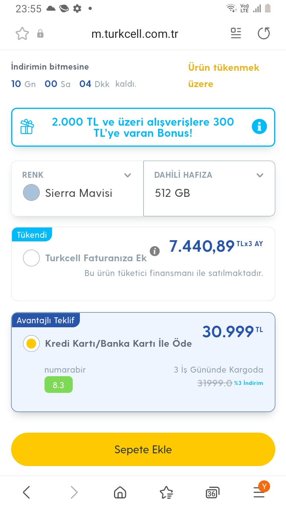Image resolution: width=286 pixels, height=509 pixels.
Task: Tap the gift icon in Bonus banner
Action: (27, 127)
